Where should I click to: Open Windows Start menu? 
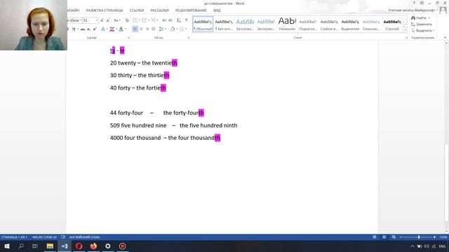coord(7,246)
